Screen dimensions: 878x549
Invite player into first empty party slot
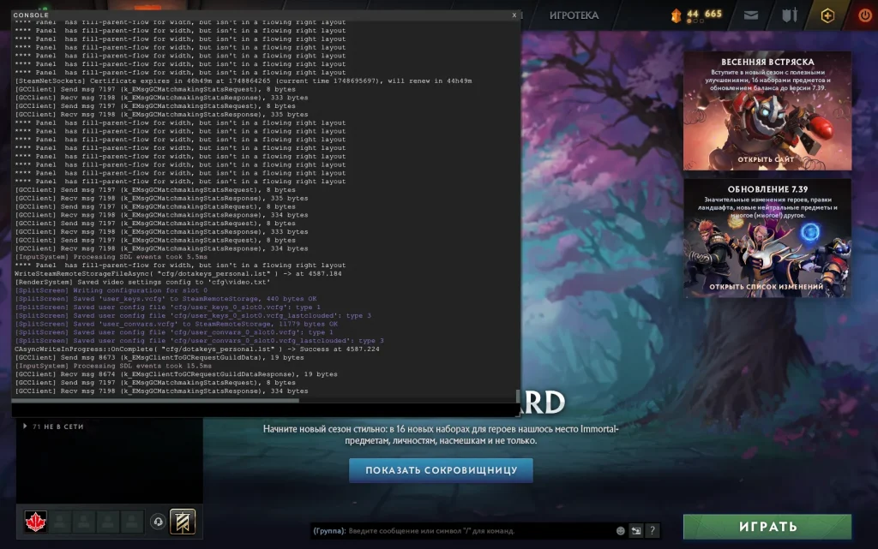click(60, 522)
